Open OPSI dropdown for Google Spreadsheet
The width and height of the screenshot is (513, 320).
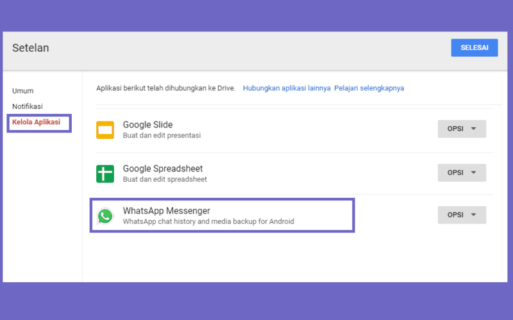pos(462,172)
